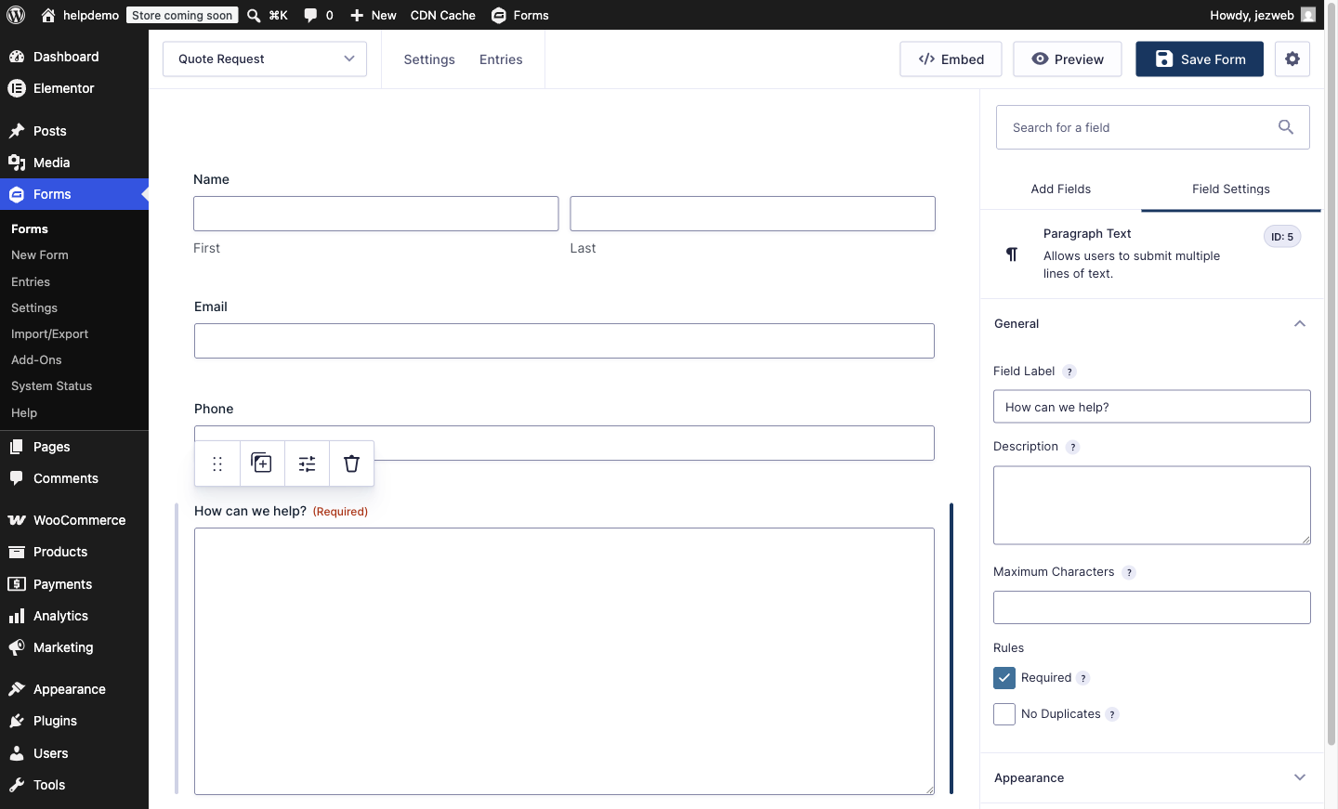Click the Save Form button
1338x809 pixels.
pos(1200,59)
